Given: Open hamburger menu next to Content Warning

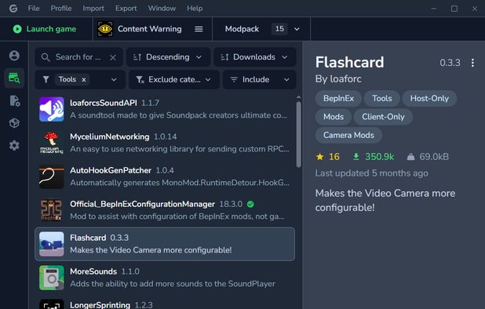Looking at the screenshot, I should (x=199, y=29).
